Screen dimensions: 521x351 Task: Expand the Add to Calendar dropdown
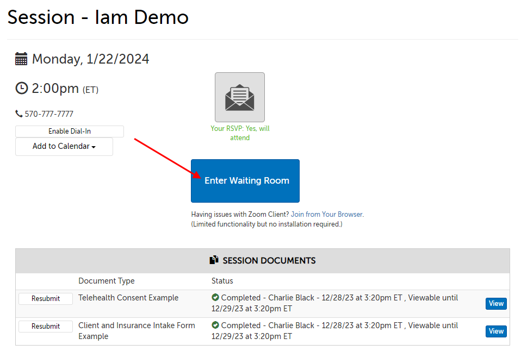64,147
